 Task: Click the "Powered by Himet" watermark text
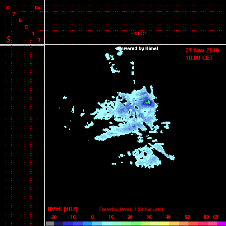click(138, 48)
